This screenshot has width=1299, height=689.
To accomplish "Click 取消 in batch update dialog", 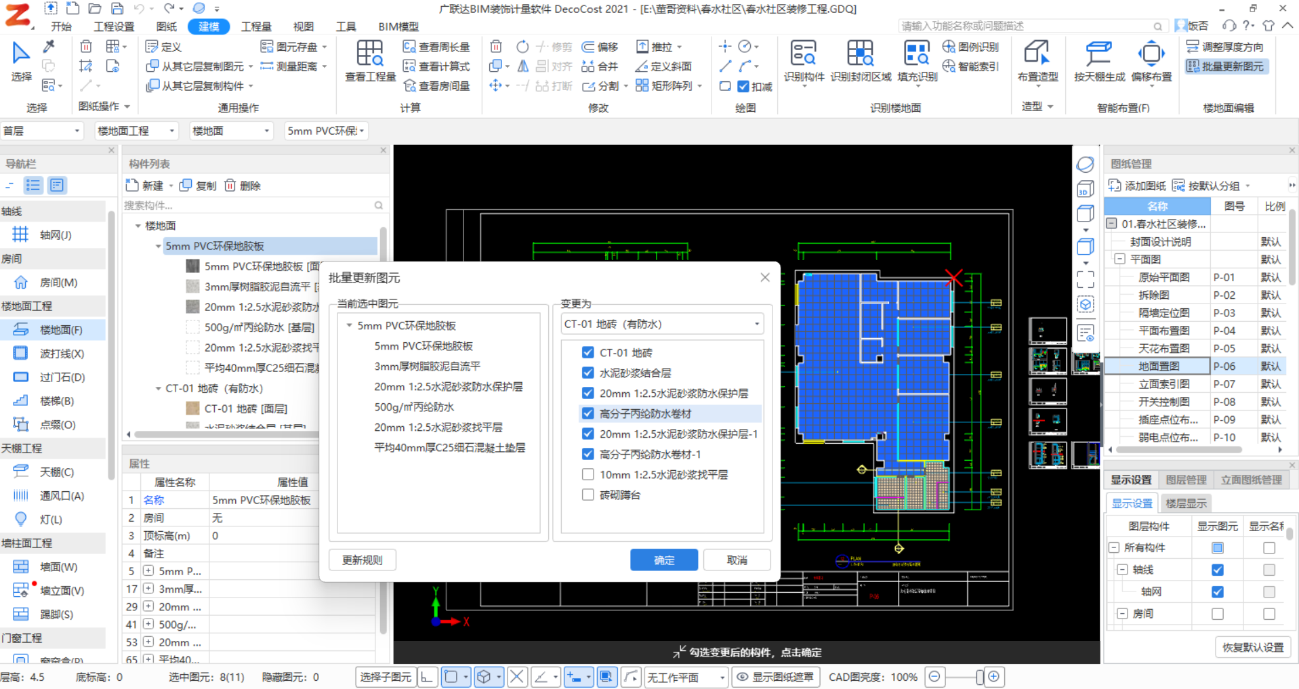I will coord(737,560).
